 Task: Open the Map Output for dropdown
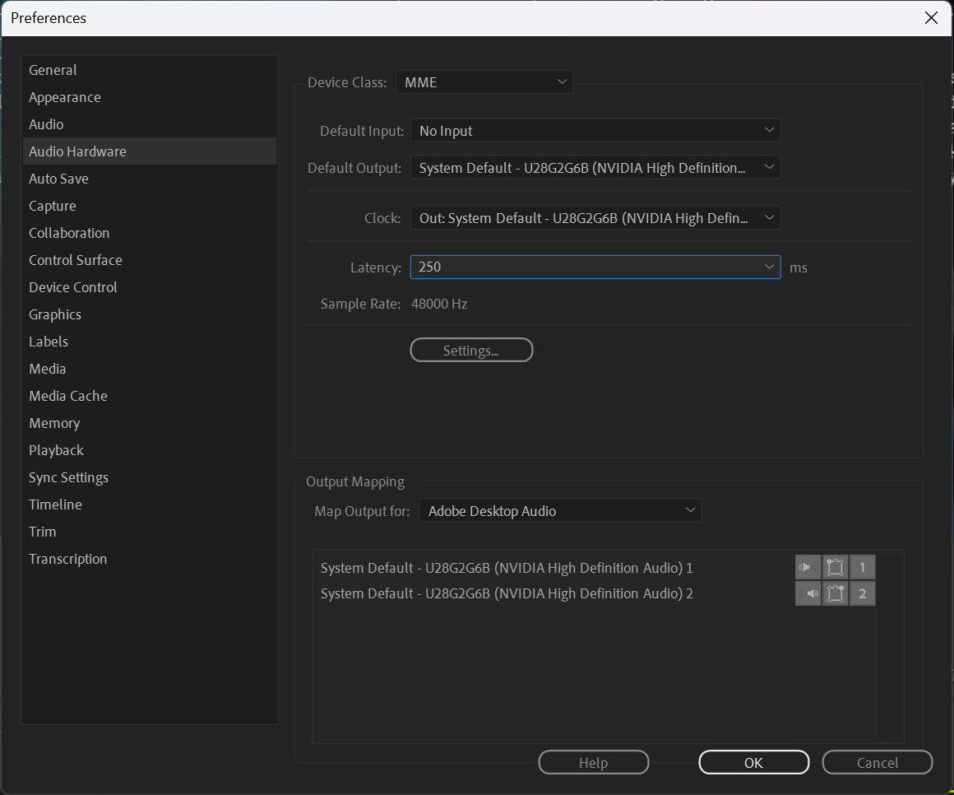(690, 510)
